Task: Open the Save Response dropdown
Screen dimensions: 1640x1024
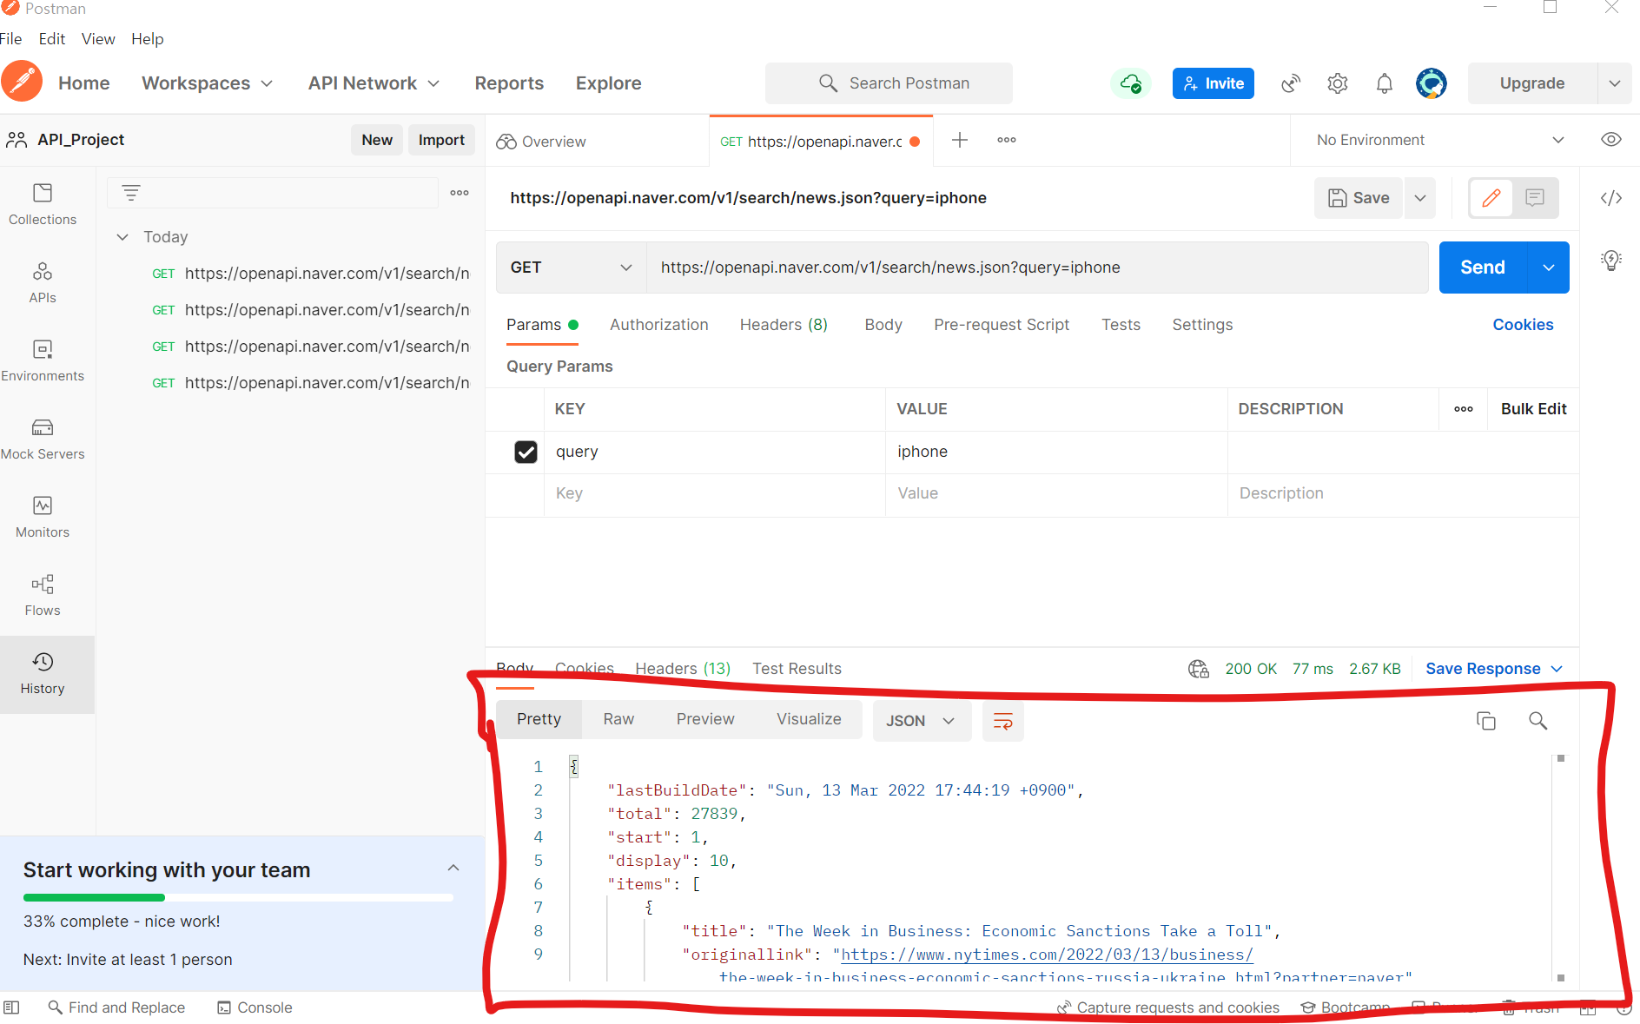Action: coord(1494,669)
